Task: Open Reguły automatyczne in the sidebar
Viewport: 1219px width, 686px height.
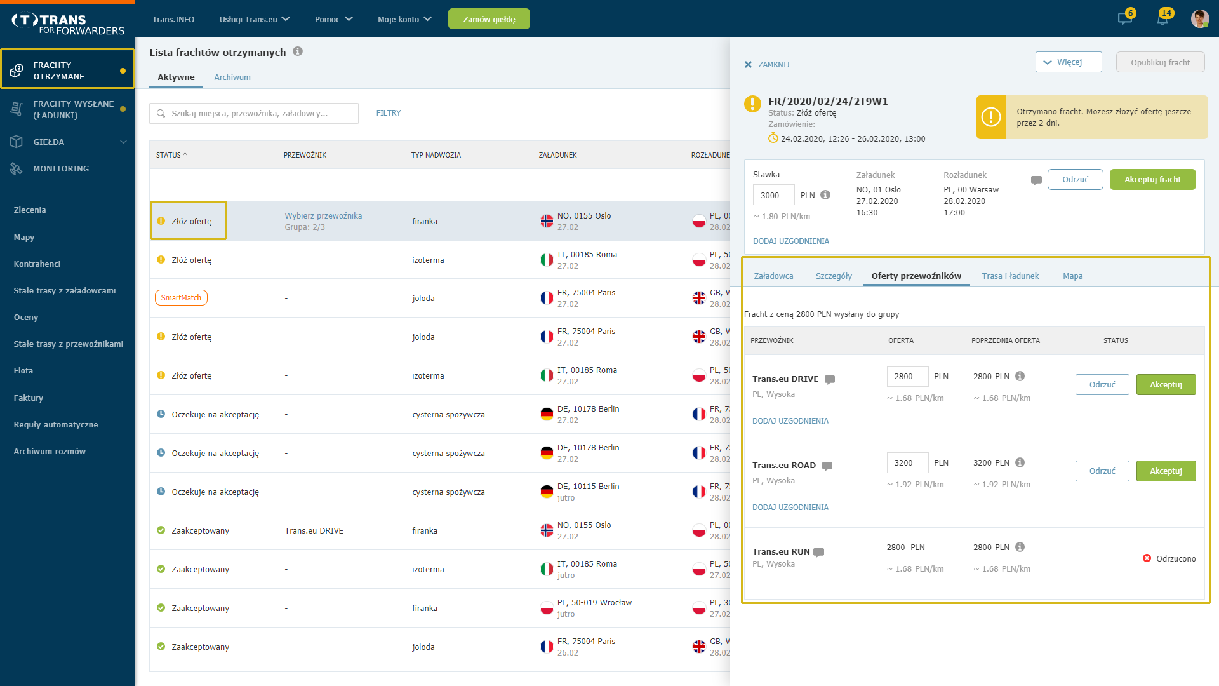Action: (56, 424)
